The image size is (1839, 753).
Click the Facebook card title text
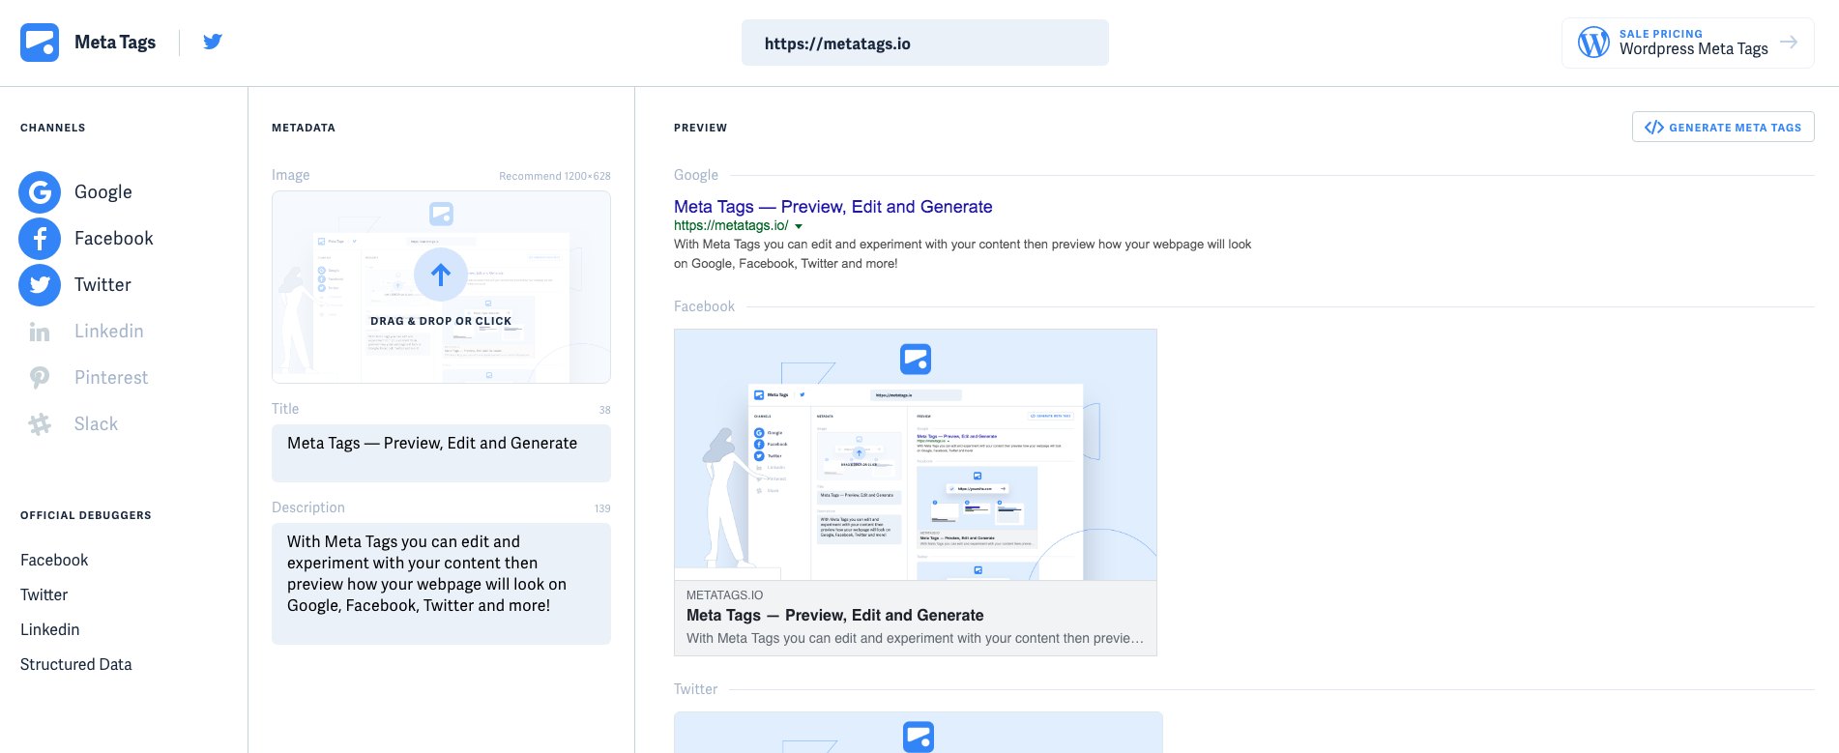[835, 615]
